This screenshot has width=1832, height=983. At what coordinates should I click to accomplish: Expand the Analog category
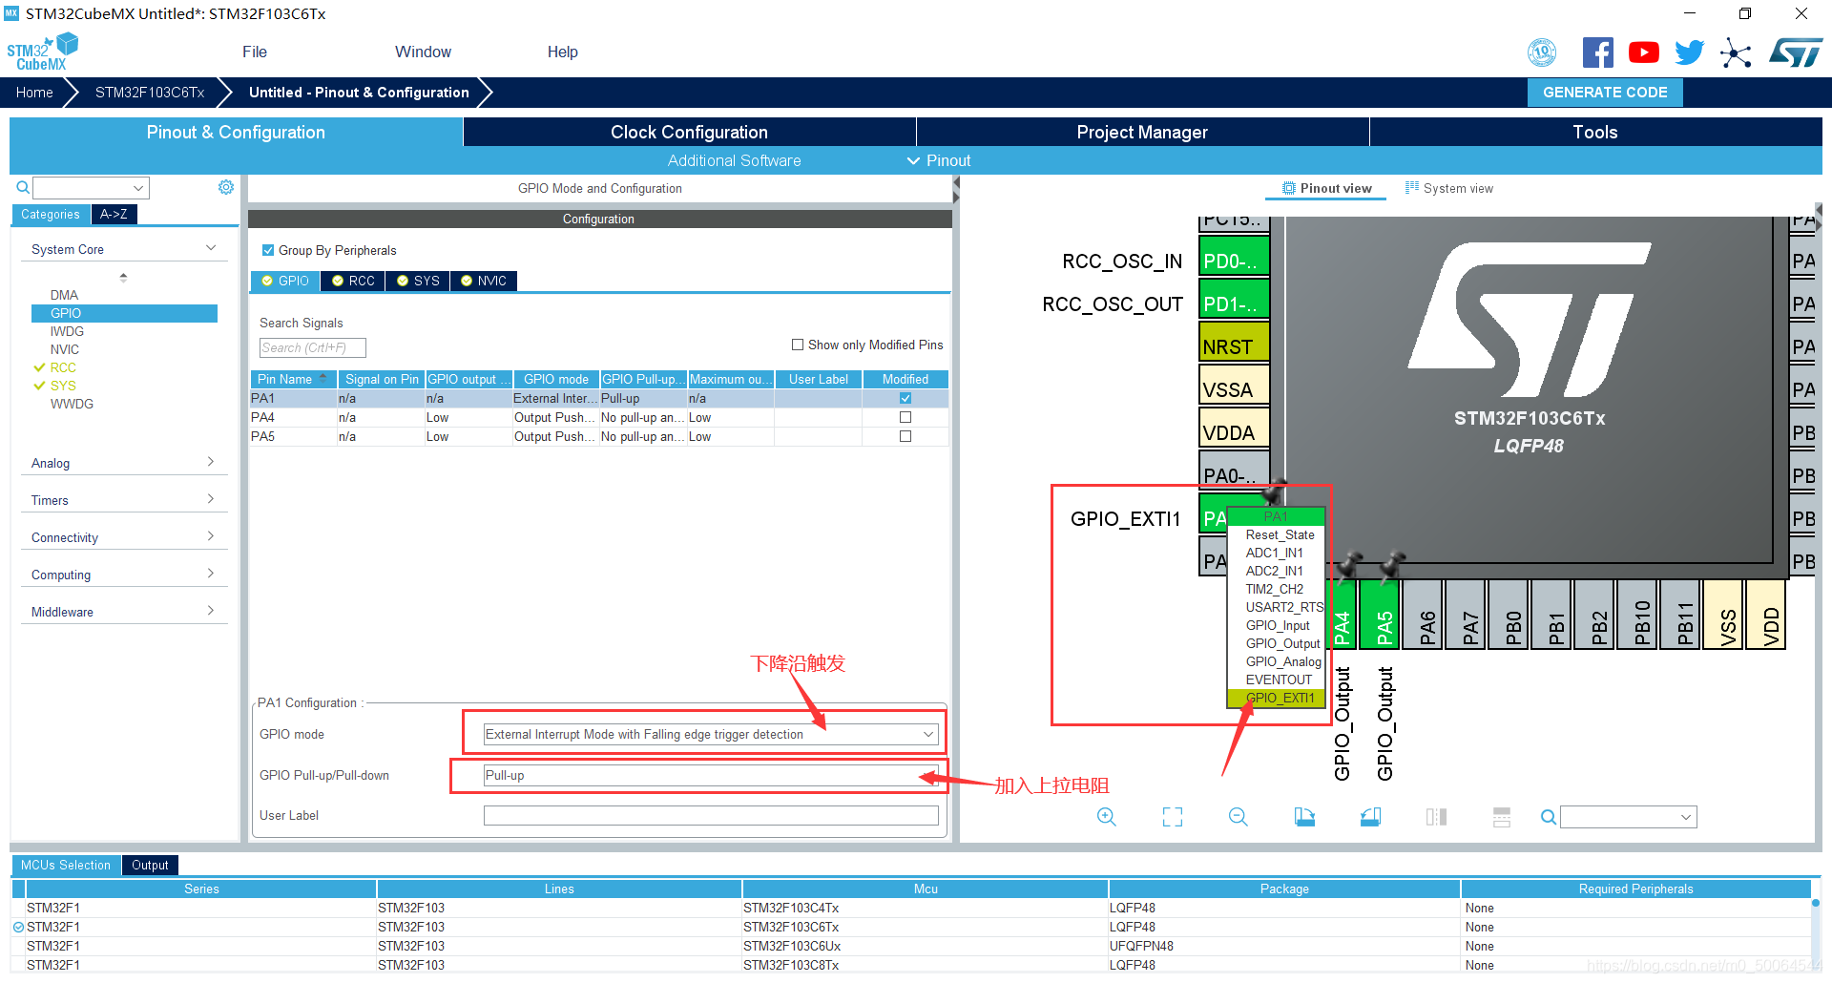[x=124, y=463]
